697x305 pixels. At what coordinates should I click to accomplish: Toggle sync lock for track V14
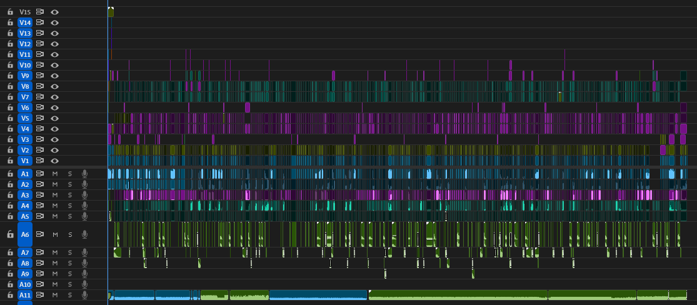pos(40,22)
